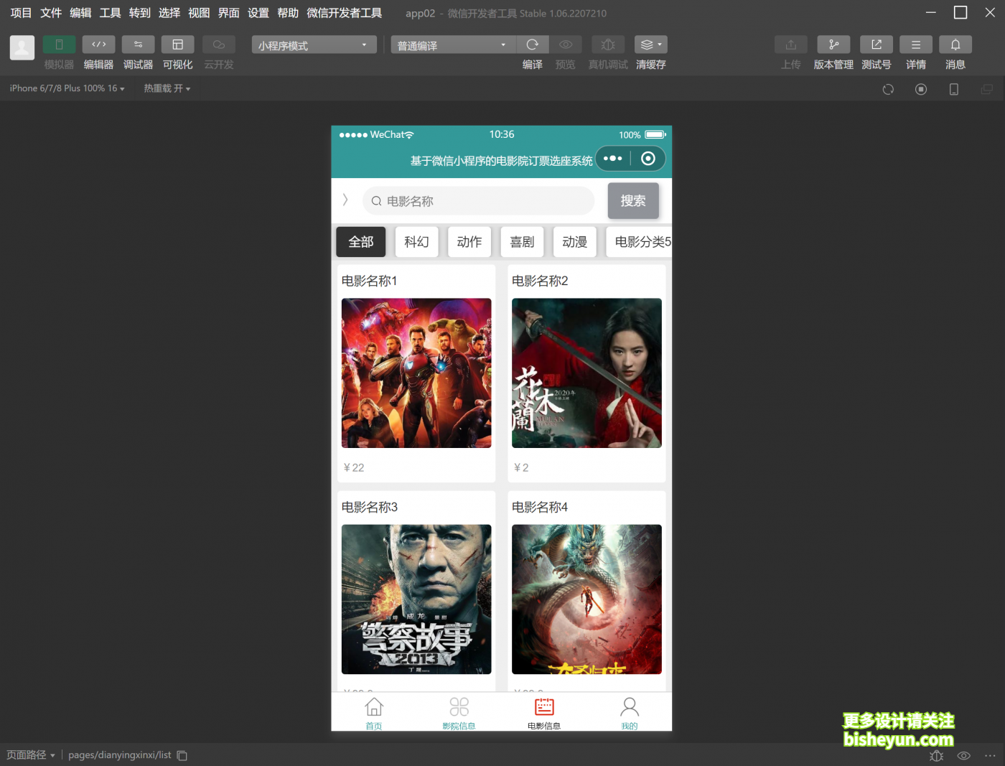
Task: Click the status bar bug icon
Action: point(936,756)
